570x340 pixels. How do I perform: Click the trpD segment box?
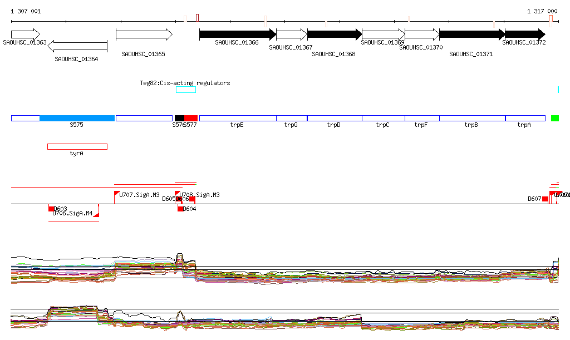pos(334,118)
